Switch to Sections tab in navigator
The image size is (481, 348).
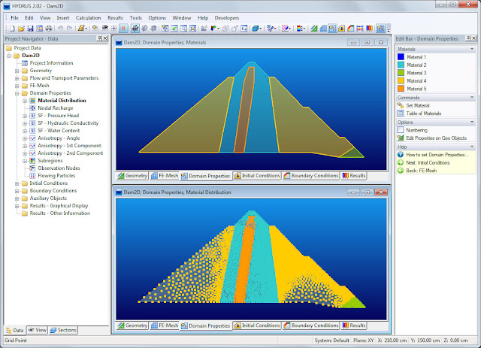63,330
